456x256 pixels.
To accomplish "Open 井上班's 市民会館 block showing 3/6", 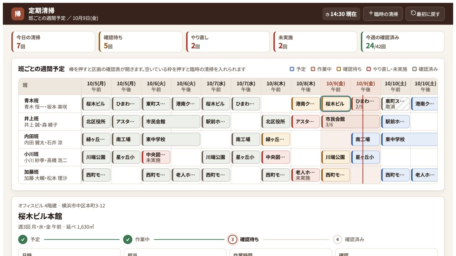I will 351,122.
